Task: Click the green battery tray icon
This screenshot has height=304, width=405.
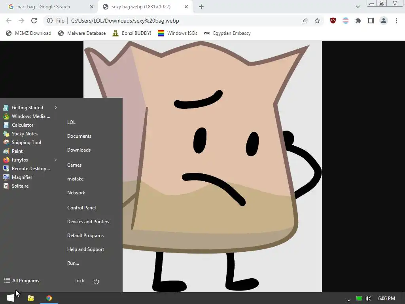Action: [359, 298]
